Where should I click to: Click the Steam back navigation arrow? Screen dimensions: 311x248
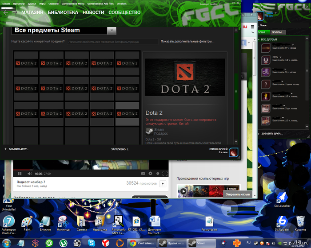[5, 13]
